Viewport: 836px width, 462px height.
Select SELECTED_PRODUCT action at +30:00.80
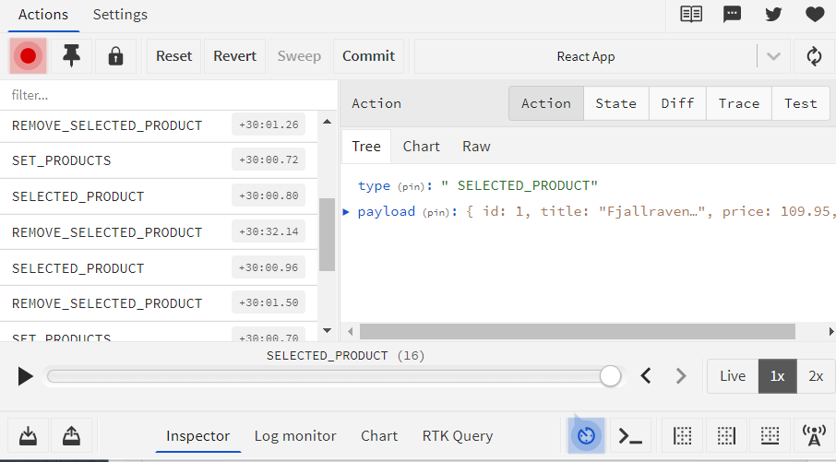(159, 196)
